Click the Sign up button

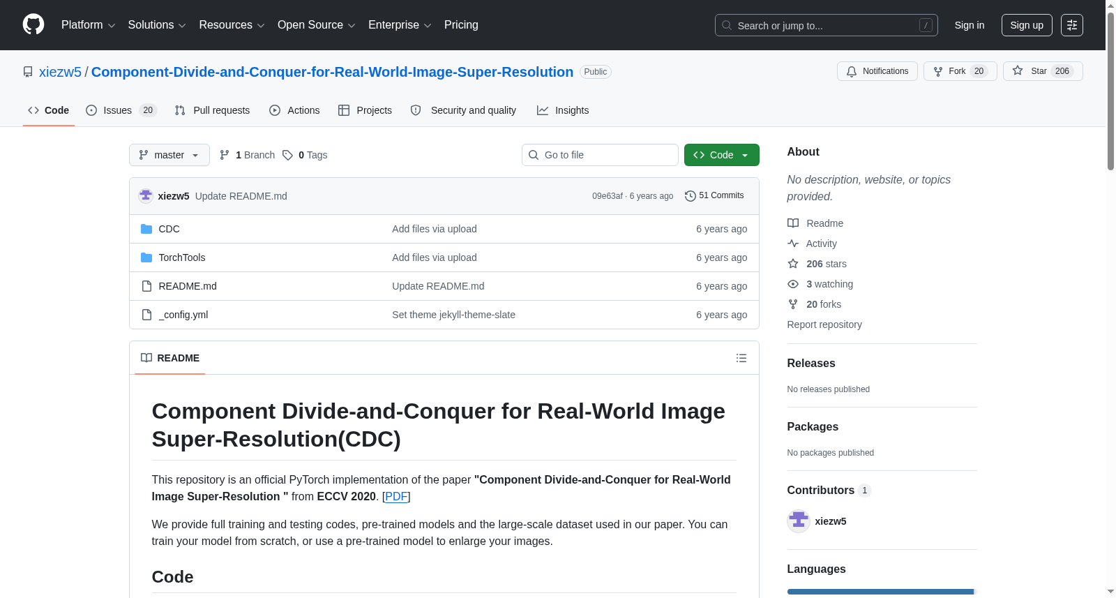[1027, 25]
